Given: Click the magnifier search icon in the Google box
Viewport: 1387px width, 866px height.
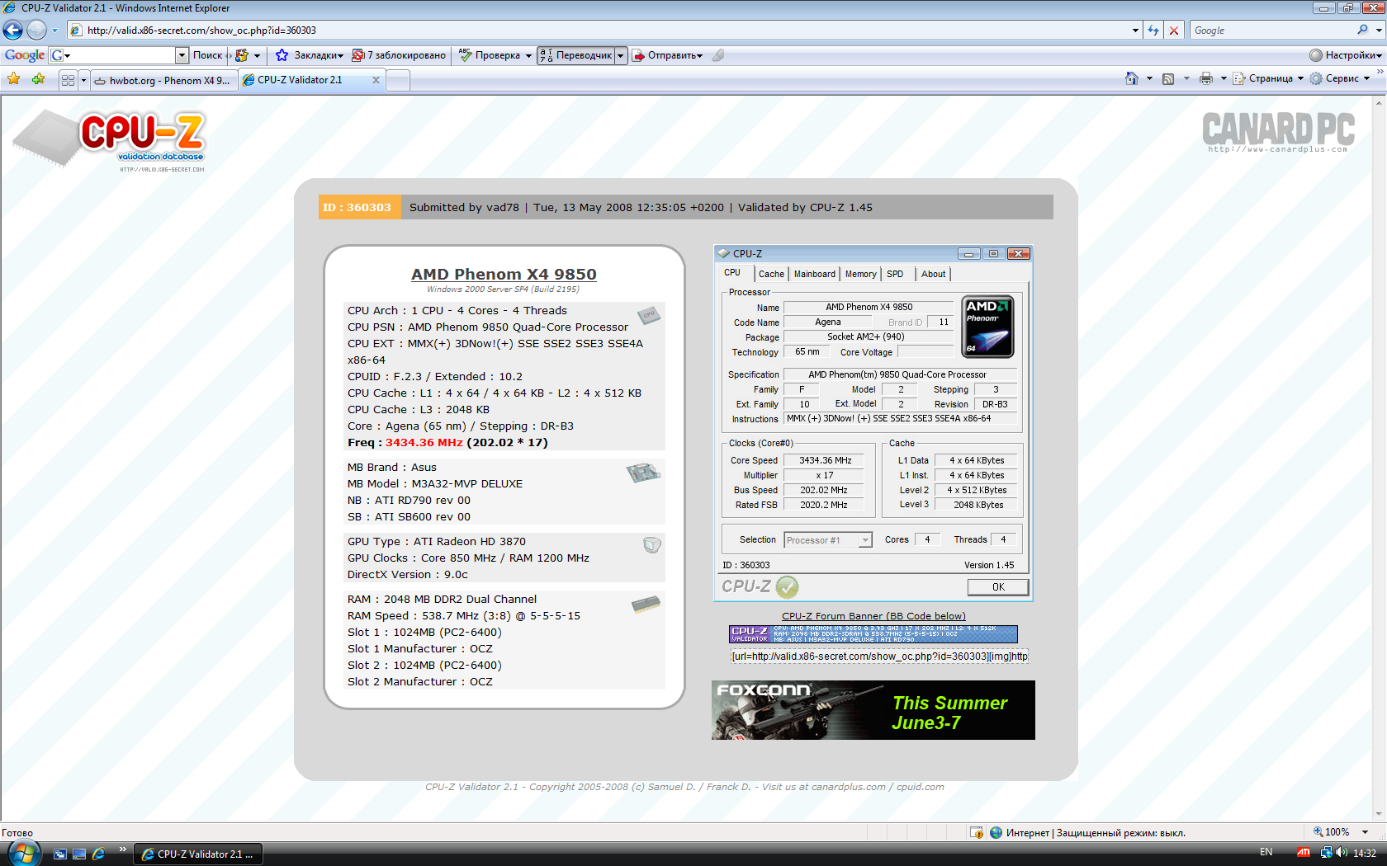Looking at the screenshot, I should coord(1362,30).
